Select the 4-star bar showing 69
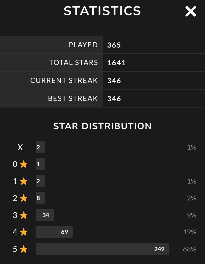The image size is (205, 264). point(54,232)
